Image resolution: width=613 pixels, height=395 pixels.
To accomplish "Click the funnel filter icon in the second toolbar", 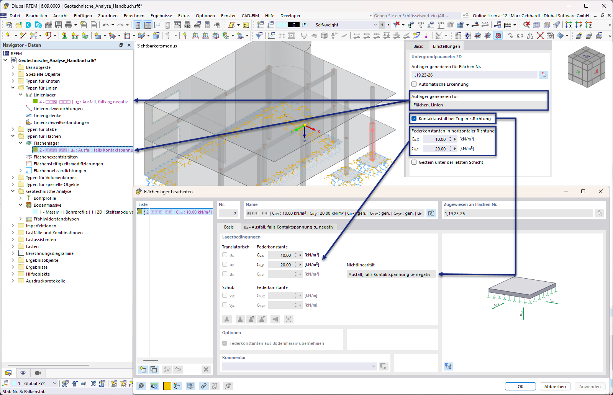I will tap(259, 36).
